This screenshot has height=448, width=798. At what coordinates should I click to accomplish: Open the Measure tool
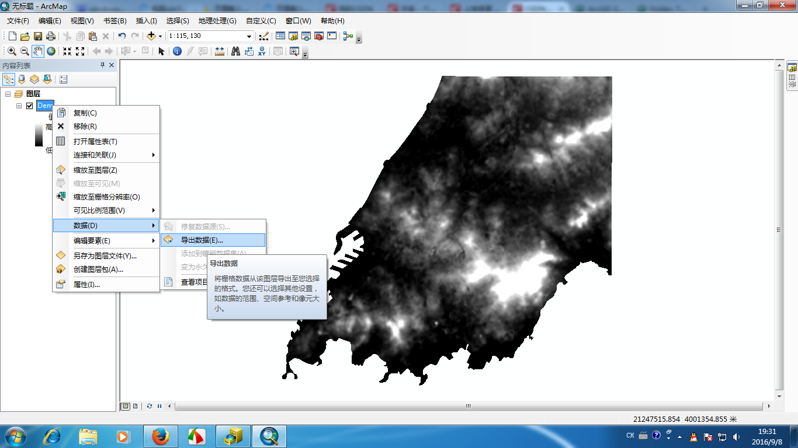(219, 51)
